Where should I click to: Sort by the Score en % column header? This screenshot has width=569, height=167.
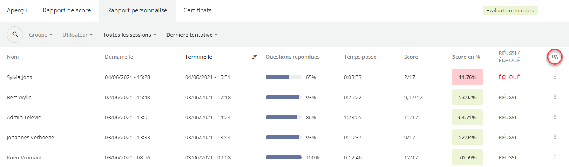click(x=466, y=57)
